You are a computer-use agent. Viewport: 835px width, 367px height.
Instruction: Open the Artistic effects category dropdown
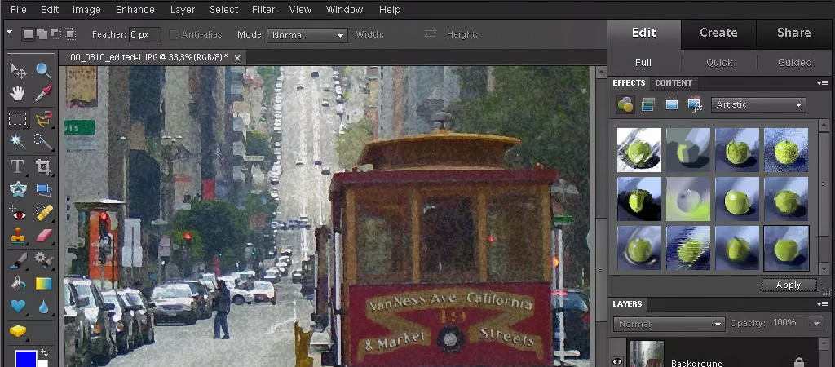click(x=758, y=105)
